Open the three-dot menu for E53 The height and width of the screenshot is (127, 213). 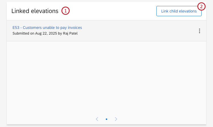click(x=200, y=31)
